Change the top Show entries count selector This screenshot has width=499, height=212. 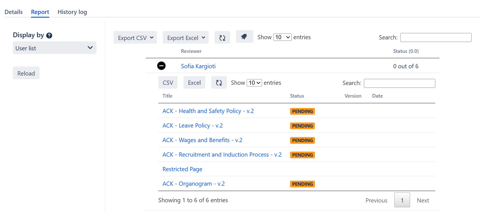[x=282, y=37]
